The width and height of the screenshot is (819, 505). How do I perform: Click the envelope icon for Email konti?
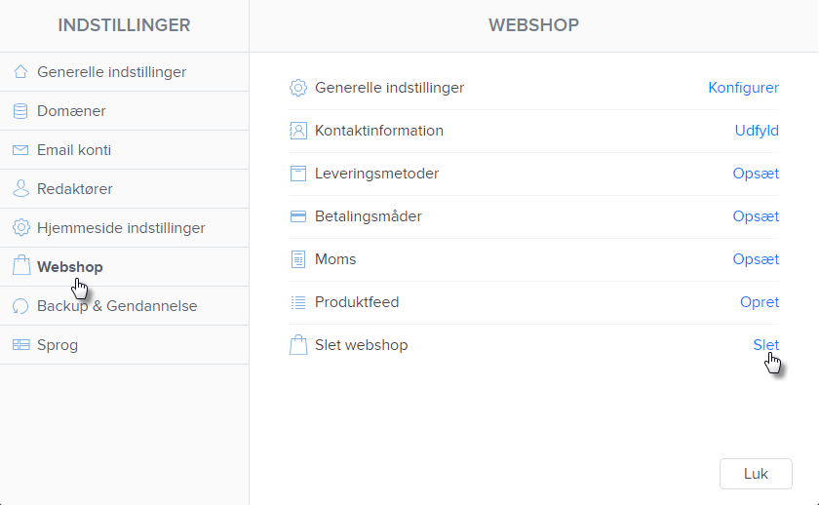click(20, 150)
